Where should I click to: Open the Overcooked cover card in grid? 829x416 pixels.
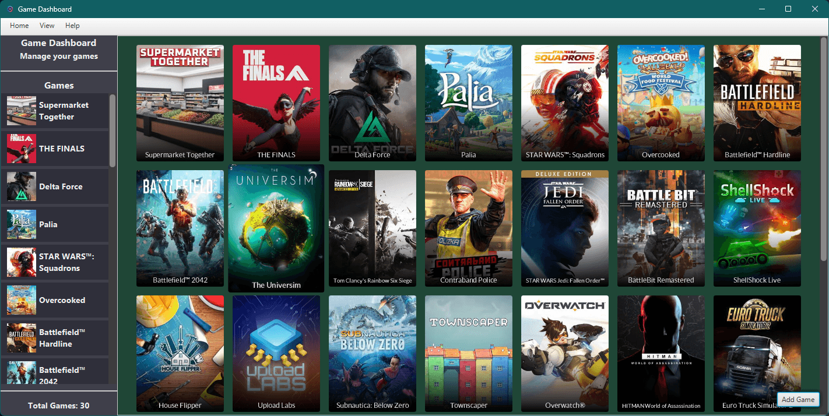point(661,103)
